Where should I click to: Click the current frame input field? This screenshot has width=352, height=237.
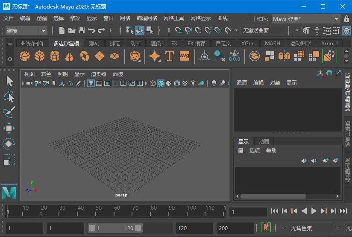pos(248,212)
